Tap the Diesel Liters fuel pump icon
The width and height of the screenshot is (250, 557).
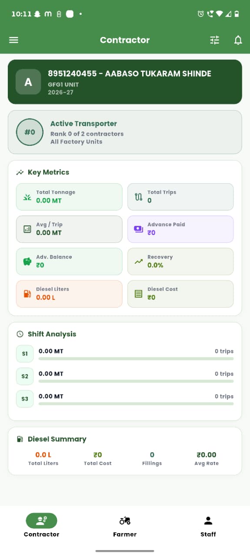[x=27, y=294]
